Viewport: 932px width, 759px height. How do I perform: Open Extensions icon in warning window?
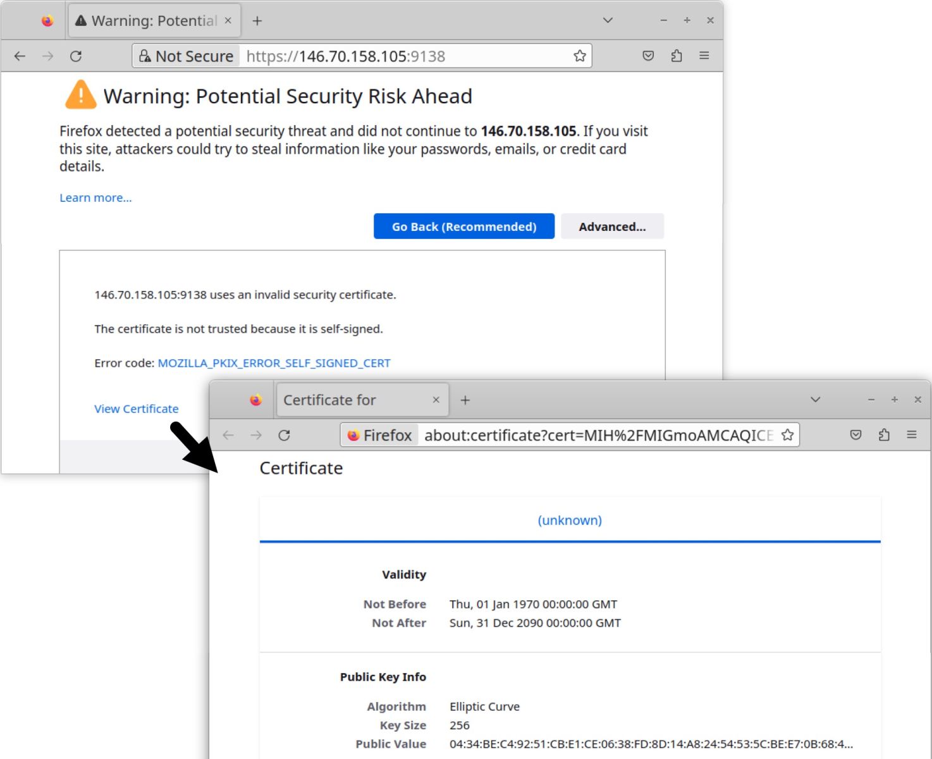pyautogui.click(x=677, y=56)
